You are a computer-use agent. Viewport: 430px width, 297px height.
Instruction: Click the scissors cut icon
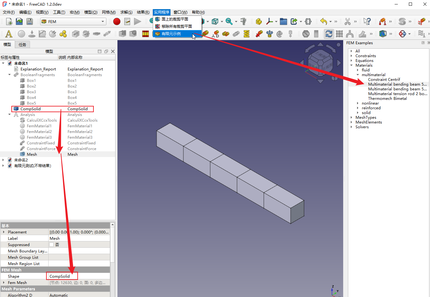pyautogui.click(x=348, y=21)
